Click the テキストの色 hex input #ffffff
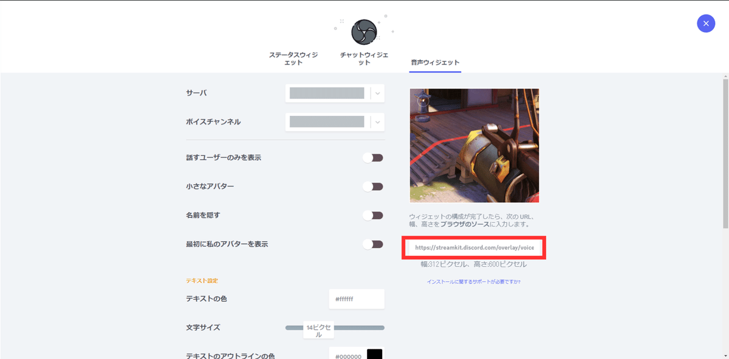This screenshot has width=729, height=359. (x=357, y=299)
